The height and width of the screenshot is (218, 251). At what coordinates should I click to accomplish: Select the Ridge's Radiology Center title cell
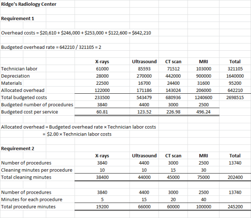(x=29, y=4)
